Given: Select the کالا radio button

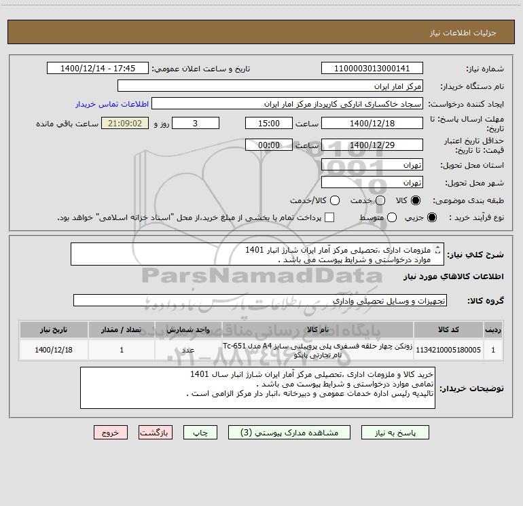Looking at the screenshot, I should 416,200.
